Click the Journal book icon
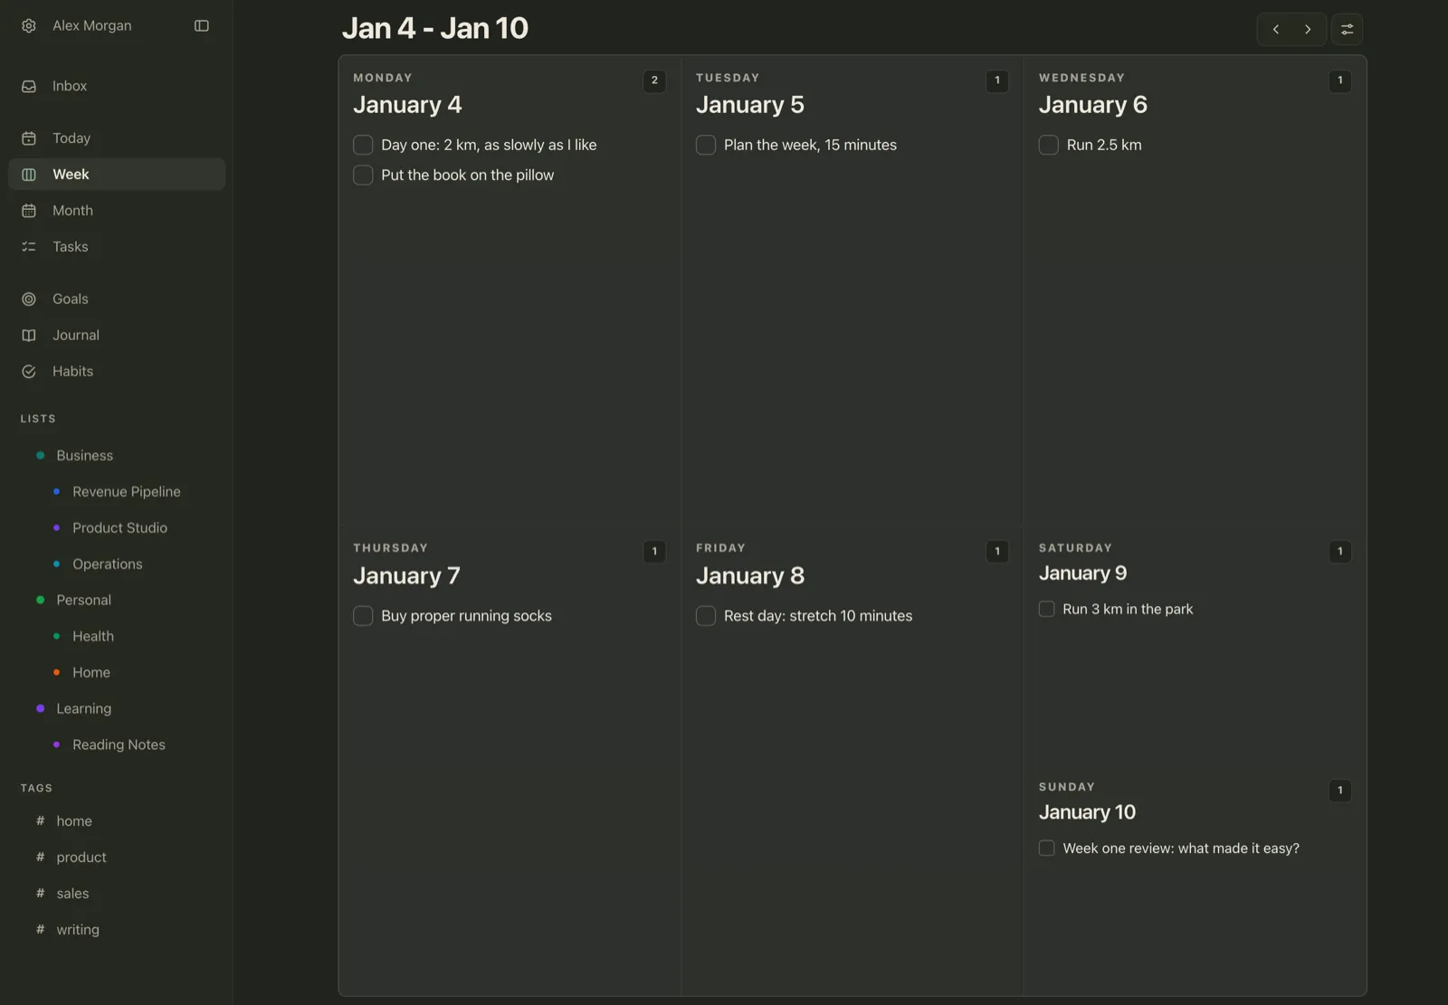This screenshot has width=1448, height=1005. tap(29, 336)
